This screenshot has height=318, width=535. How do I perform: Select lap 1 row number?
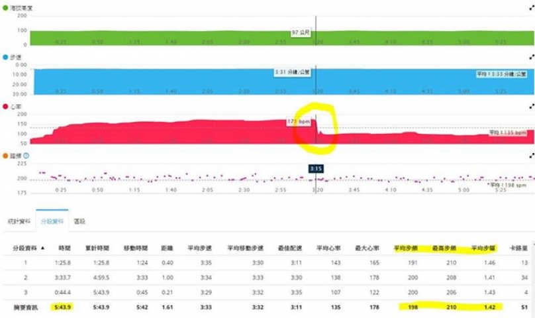pos(26,262)
